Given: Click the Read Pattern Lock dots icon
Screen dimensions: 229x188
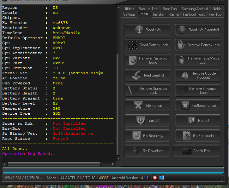Looking at the screenshot, I should coord(133,45).
